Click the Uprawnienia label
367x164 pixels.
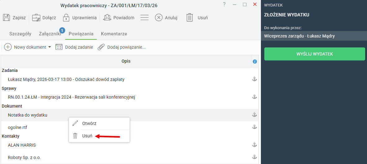84,18
